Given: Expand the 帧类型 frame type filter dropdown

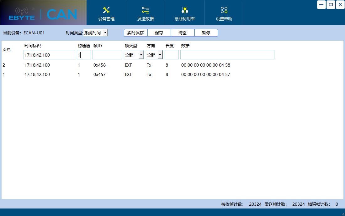Looking at the screenshot, I should click(x=140, y=54).
